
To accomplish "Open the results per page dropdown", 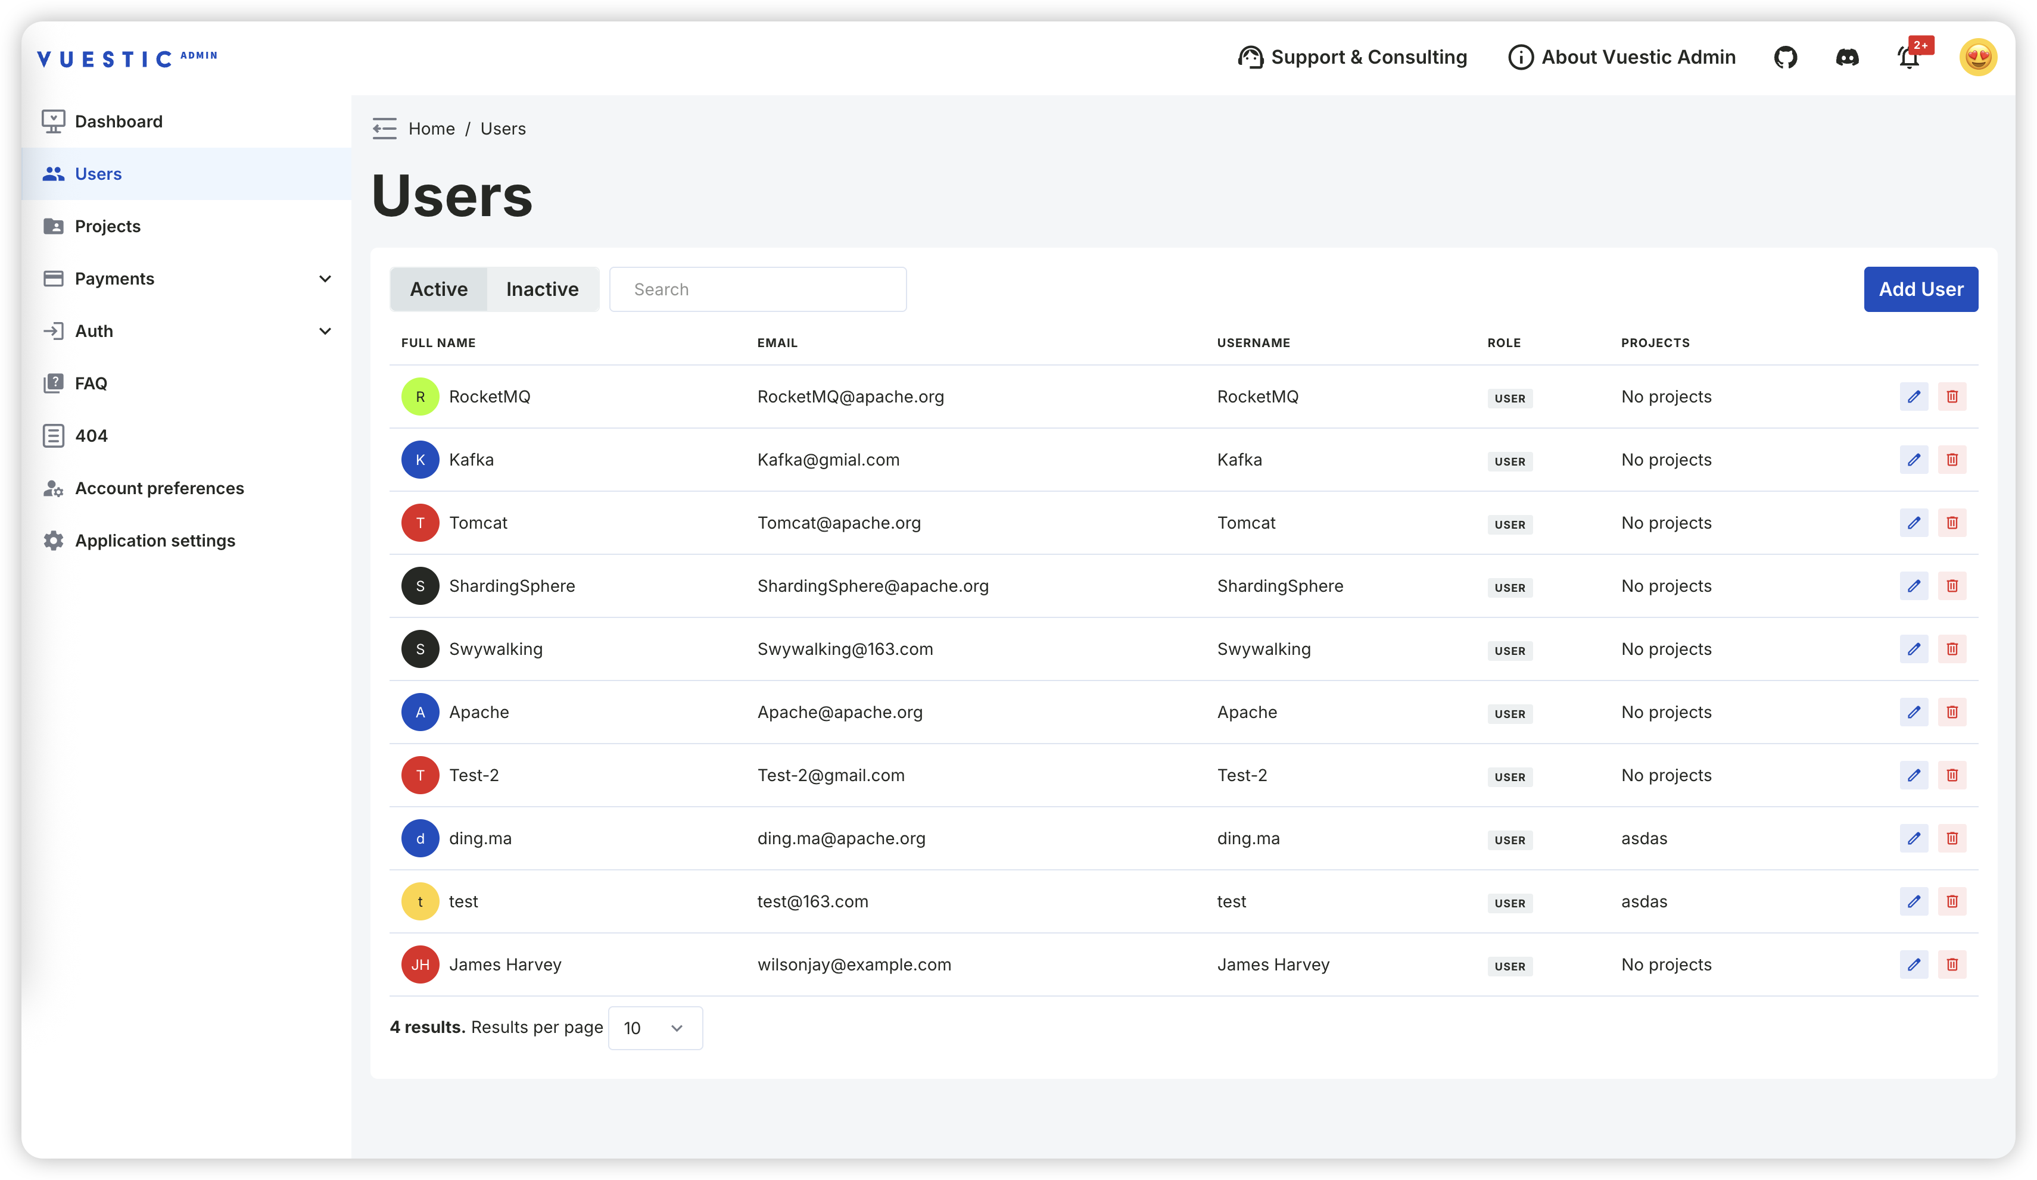I will (654, 1028).
